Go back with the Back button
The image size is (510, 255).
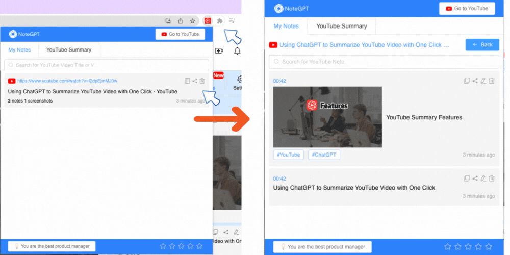[x=482, y=44]
